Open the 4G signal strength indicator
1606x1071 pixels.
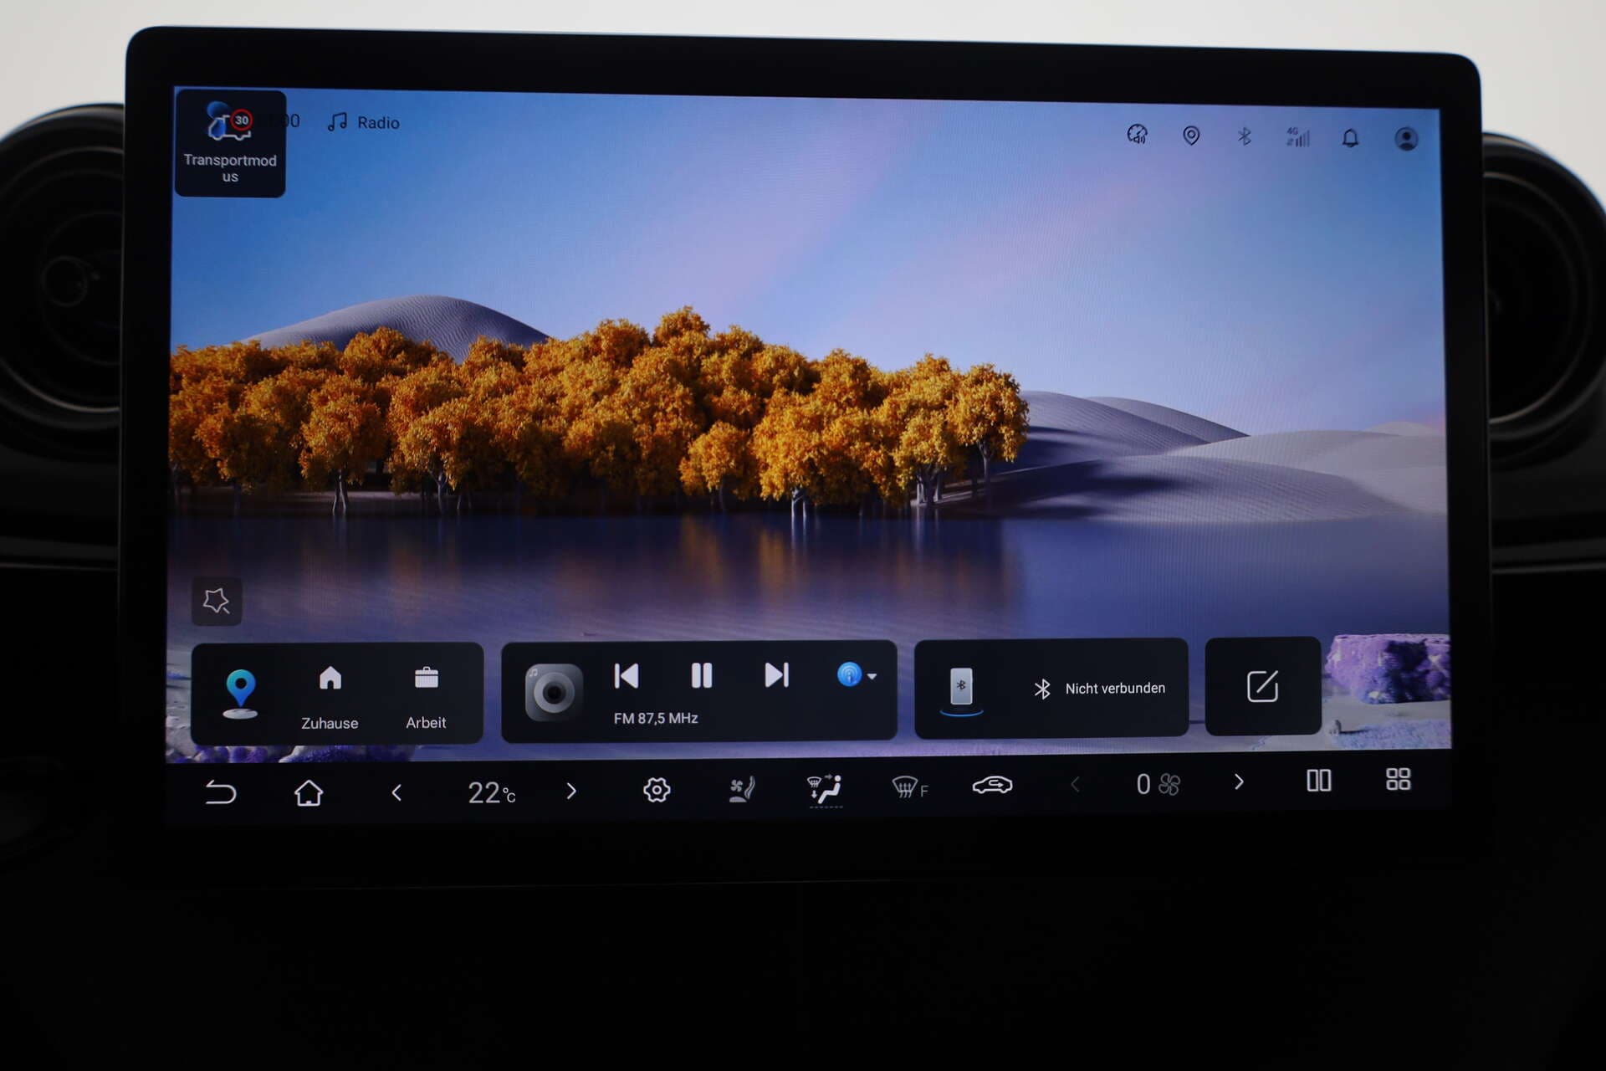coord(1297,137)
